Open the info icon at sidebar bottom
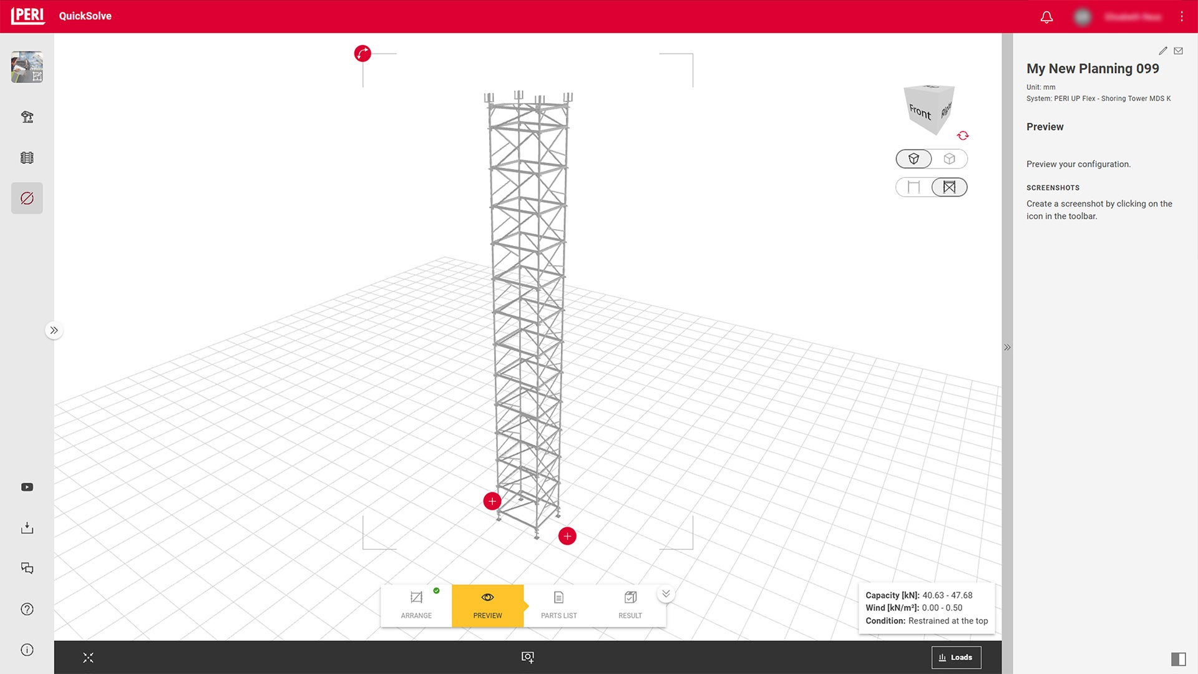This screenshot has height=674, width=1198. [x=27, y=650]
